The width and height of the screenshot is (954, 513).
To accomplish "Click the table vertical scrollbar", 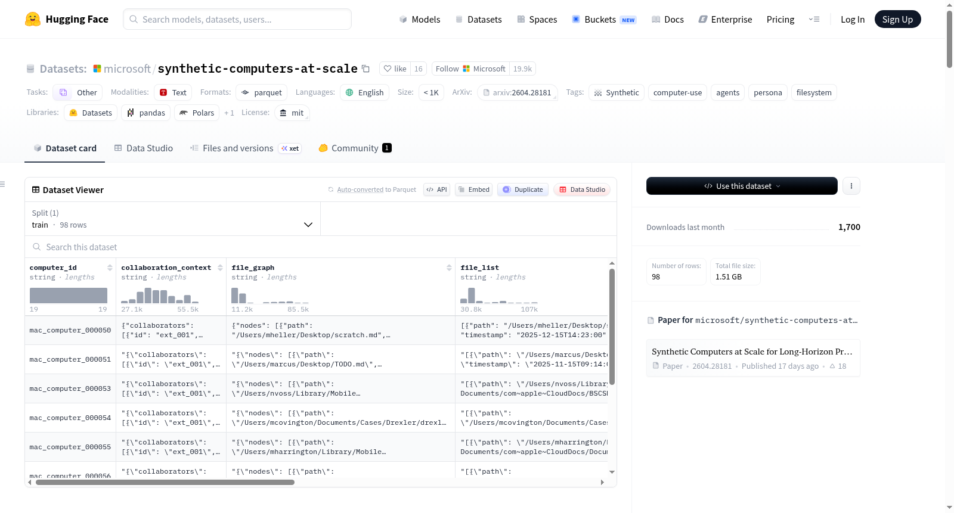I will click(x=612, y=327).
